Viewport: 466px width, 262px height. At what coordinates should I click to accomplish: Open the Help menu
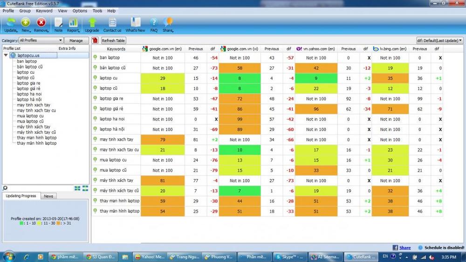click(111, 11)
